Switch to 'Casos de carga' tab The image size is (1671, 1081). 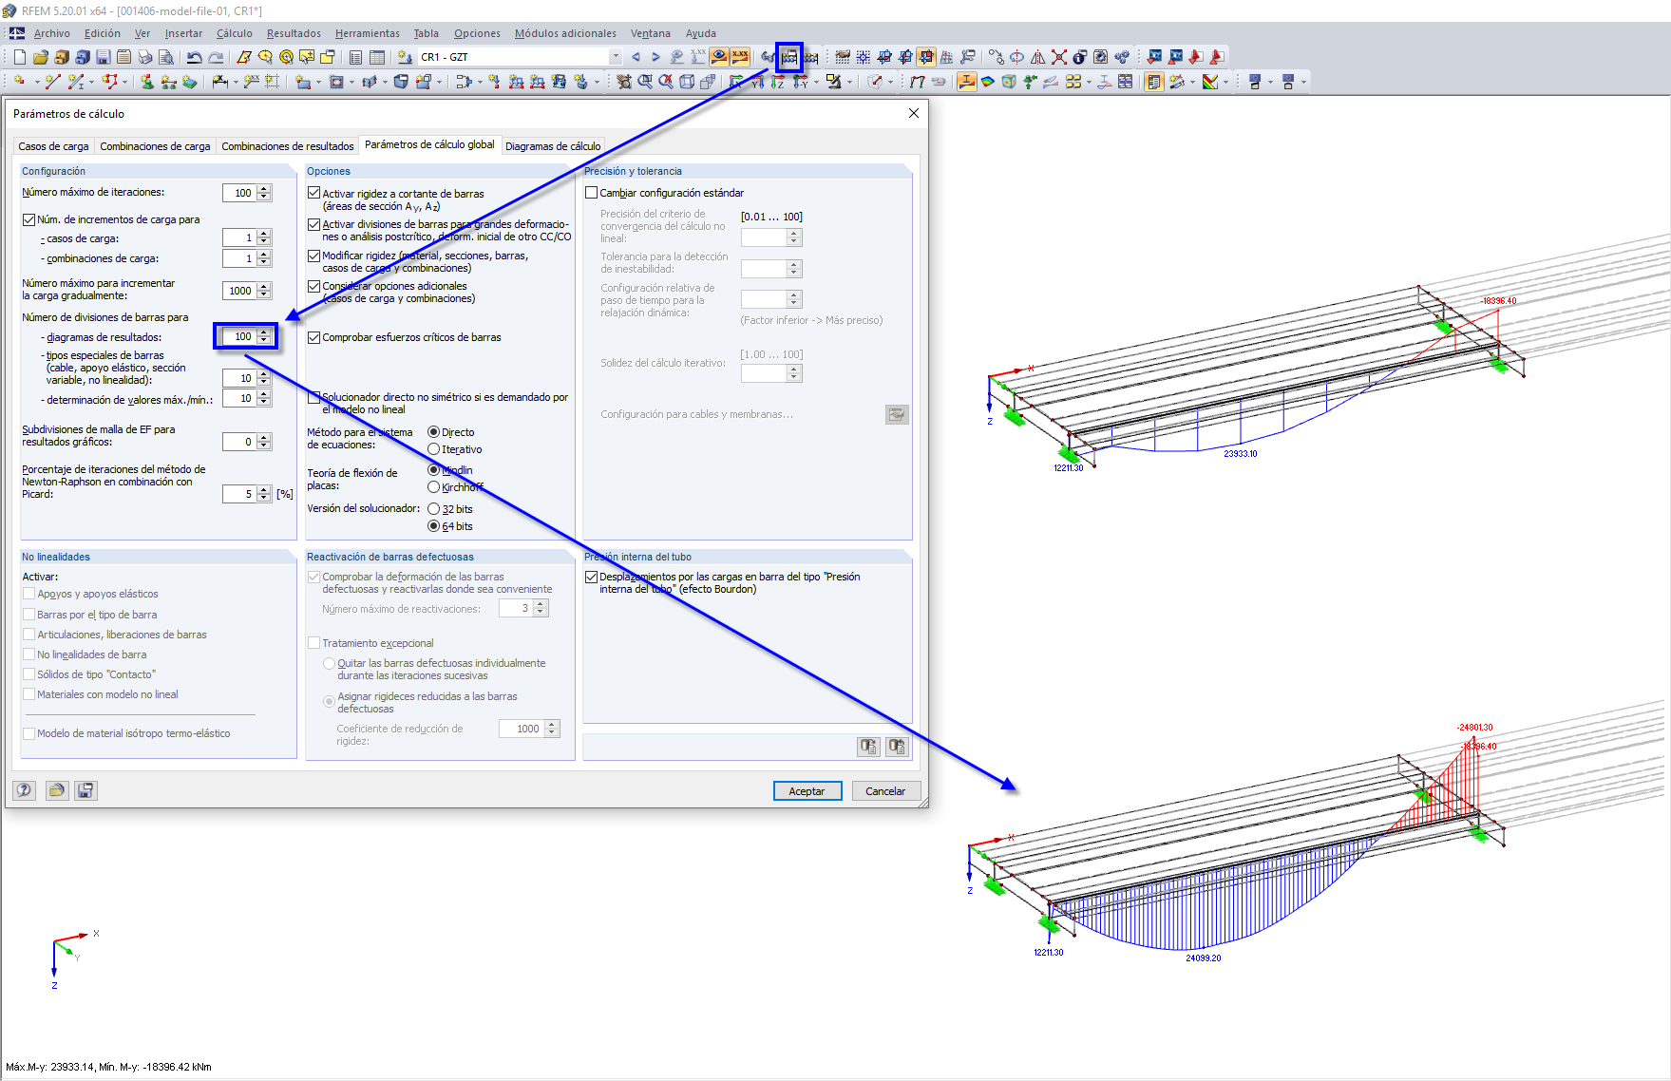[x=53, y=146]
